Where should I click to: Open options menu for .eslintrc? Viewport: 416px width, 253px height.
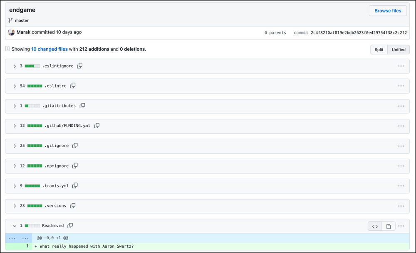401,86
